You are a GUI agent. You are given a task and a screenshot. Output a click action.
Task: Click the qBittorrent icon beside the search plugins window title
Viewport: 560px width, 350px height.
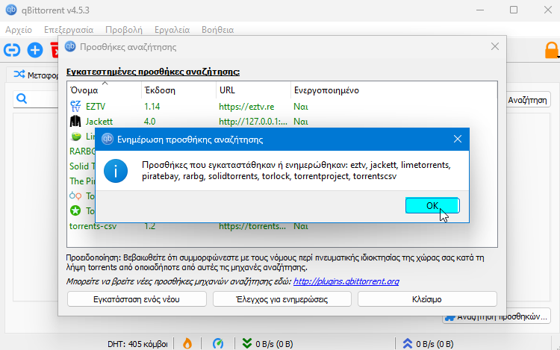click(70, 46)
